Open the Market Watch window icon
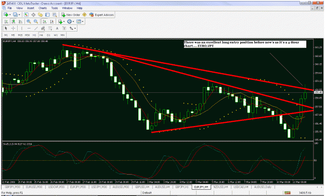The image size is (325, 196). (26, 15)
